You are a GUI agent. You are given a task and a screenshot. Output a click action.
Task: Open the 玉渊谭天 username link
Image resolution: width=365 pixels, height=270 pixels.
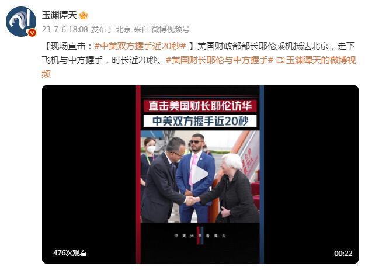(60, 15)
